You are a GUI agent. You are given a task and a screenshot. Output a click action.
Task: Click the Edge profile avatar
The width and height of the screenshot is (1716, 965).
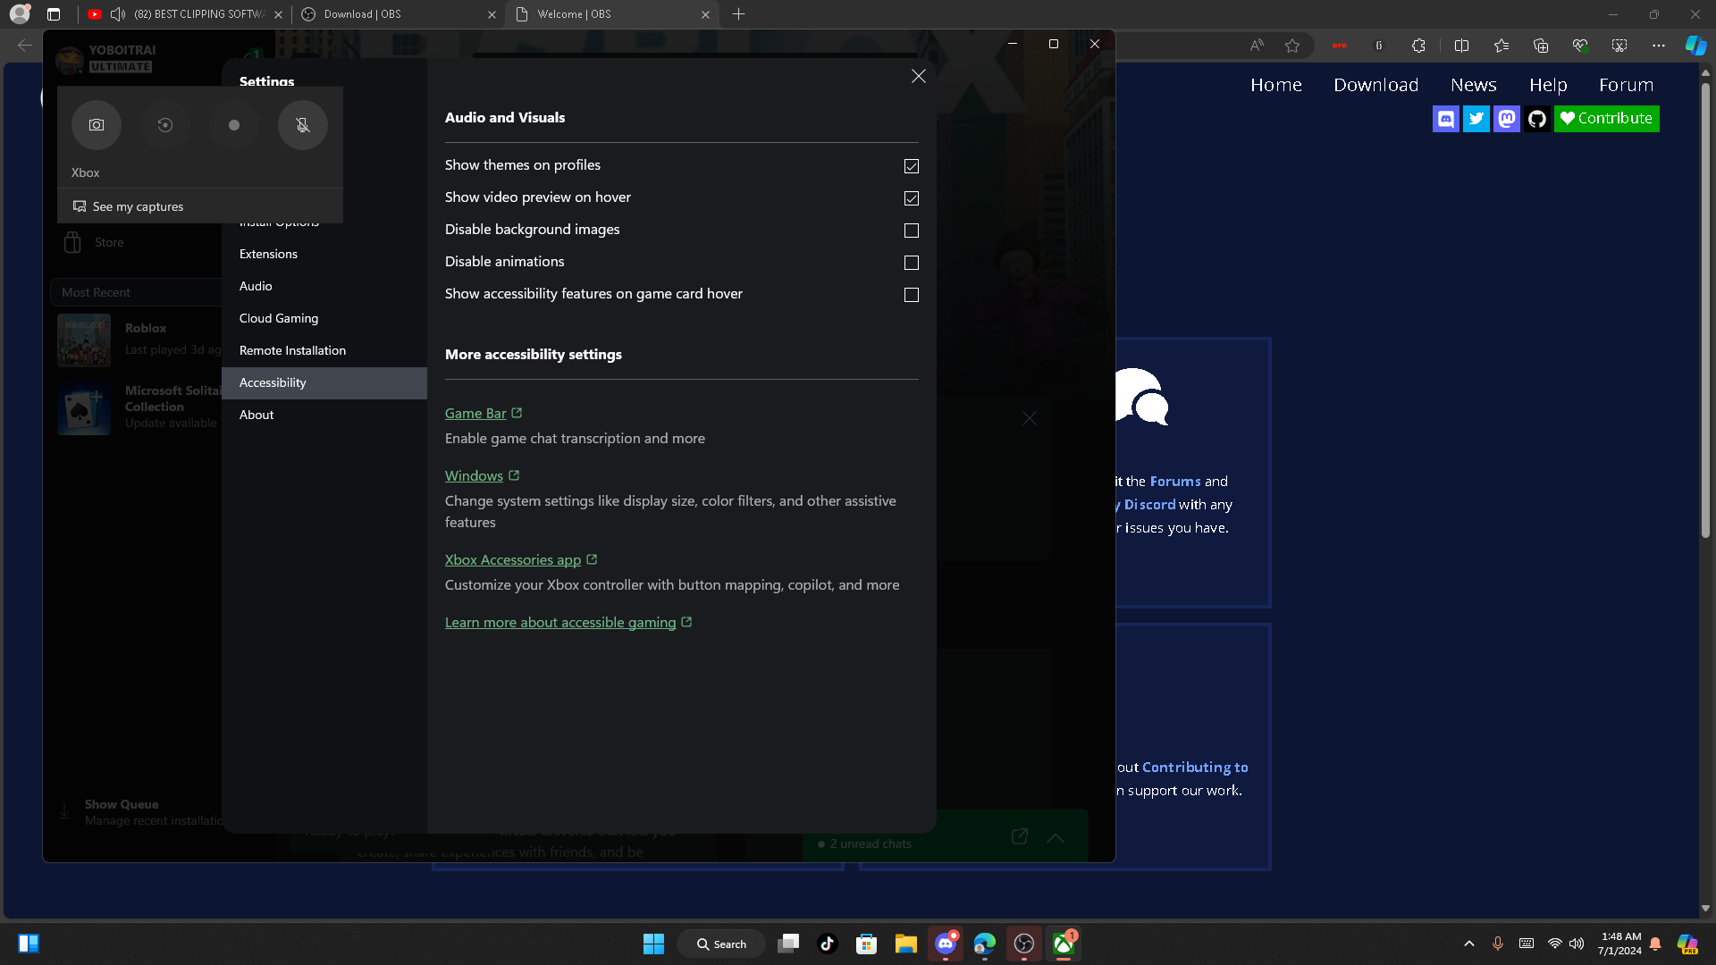(x=20, y=14)
